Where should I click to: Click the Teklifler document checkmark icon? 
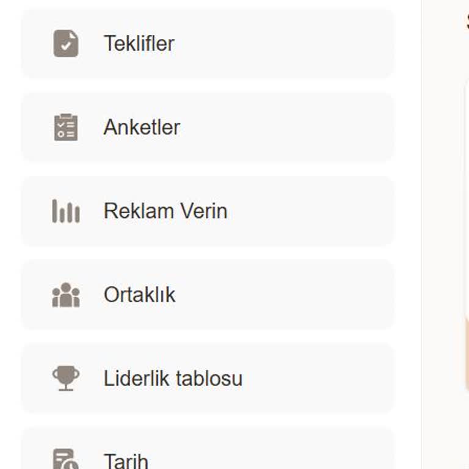66,43
